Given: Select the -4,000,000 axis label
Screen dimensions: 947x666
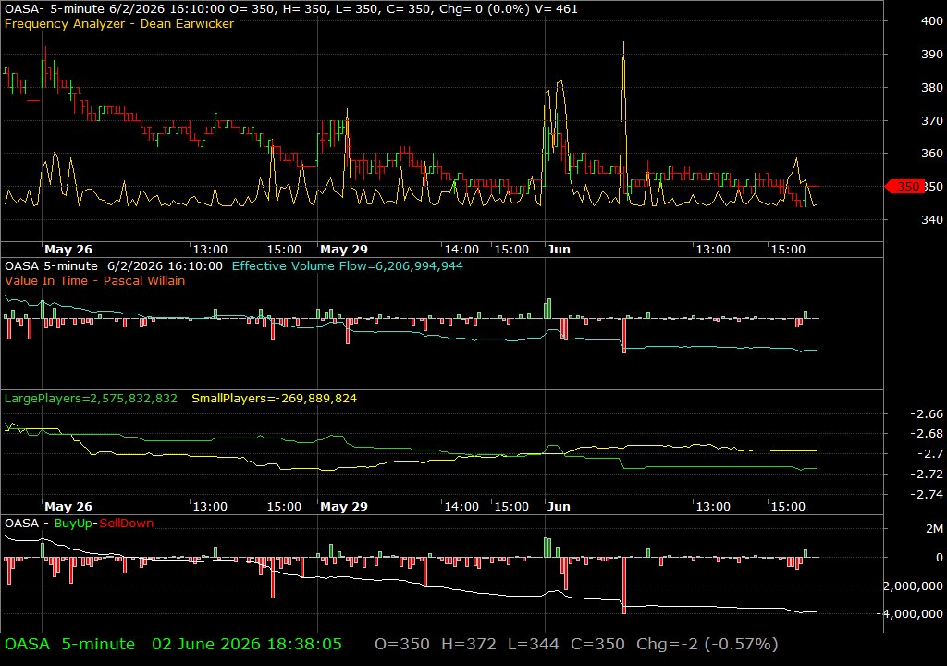Looking at the screenshot, I should coord(910,613).
